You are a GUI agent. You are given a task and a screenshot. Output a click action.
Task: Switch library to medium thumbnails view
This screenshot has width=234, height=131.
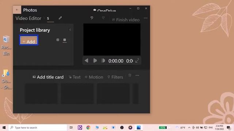tap(58, 40)
